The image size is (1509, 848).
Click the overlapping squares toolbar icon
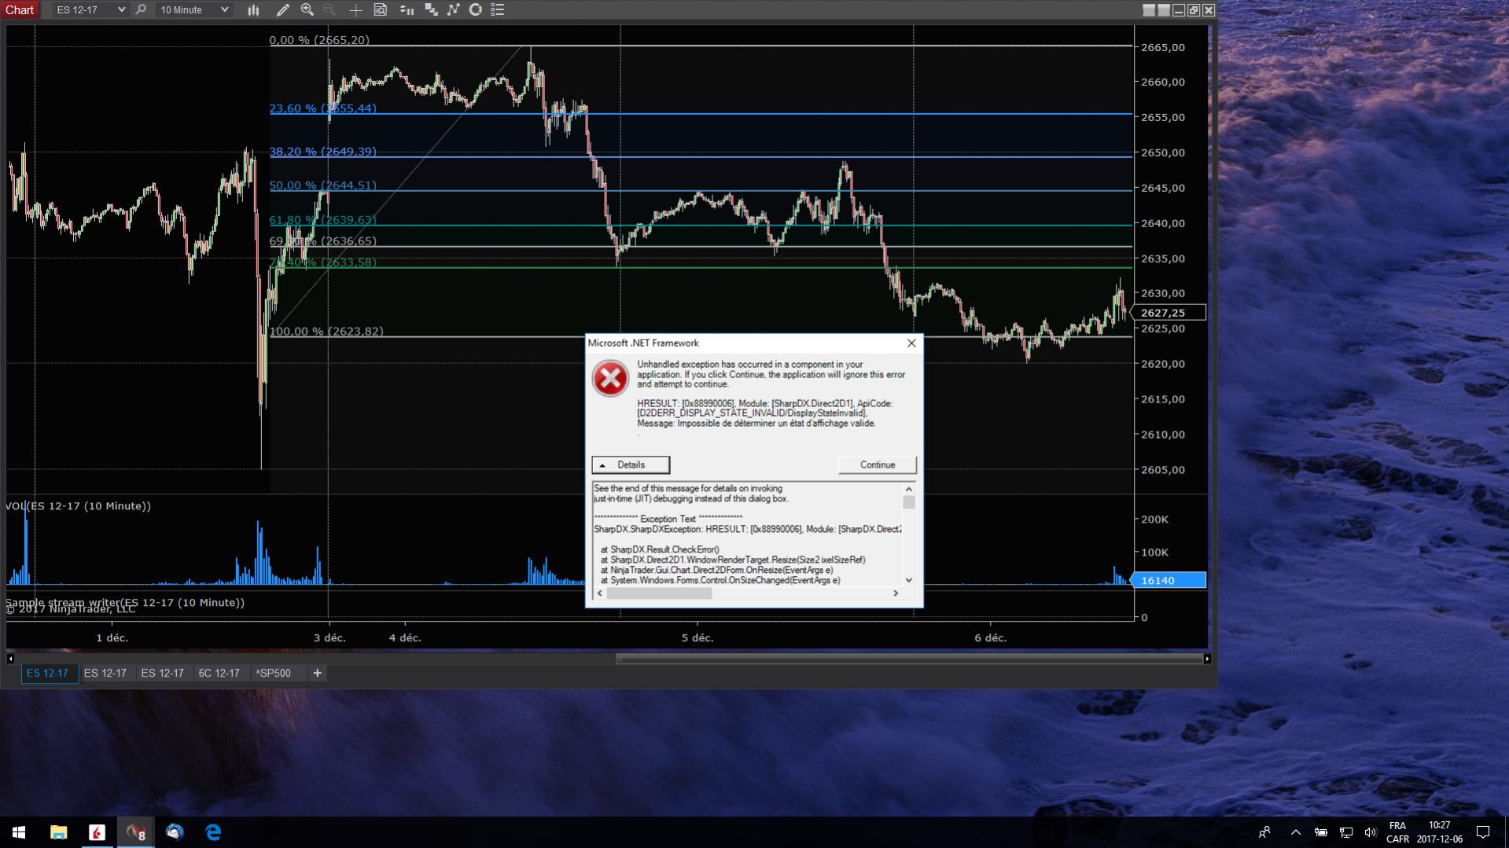click(431, 9)
